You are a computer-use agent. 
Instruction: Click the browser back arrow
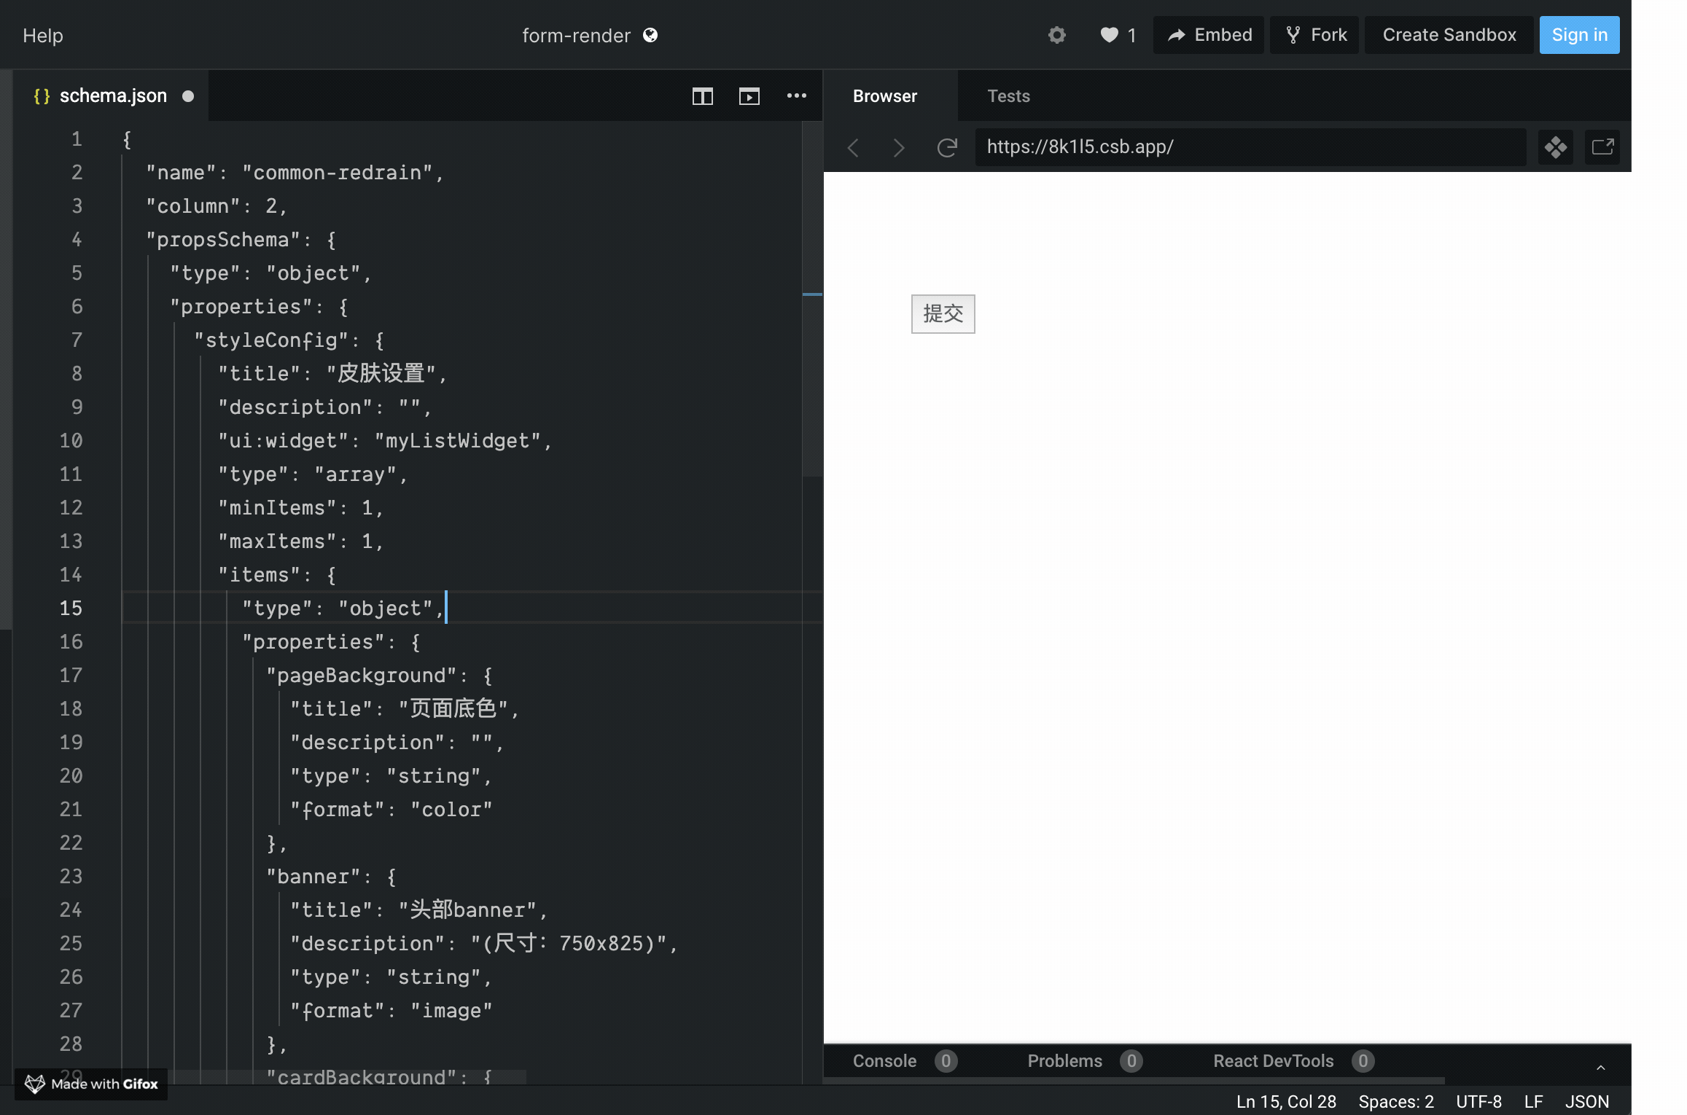point(853,148)
